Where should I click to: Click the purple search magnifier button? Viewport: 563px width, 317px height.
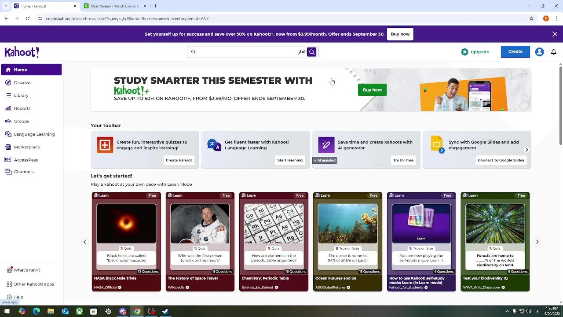point(312,52)
